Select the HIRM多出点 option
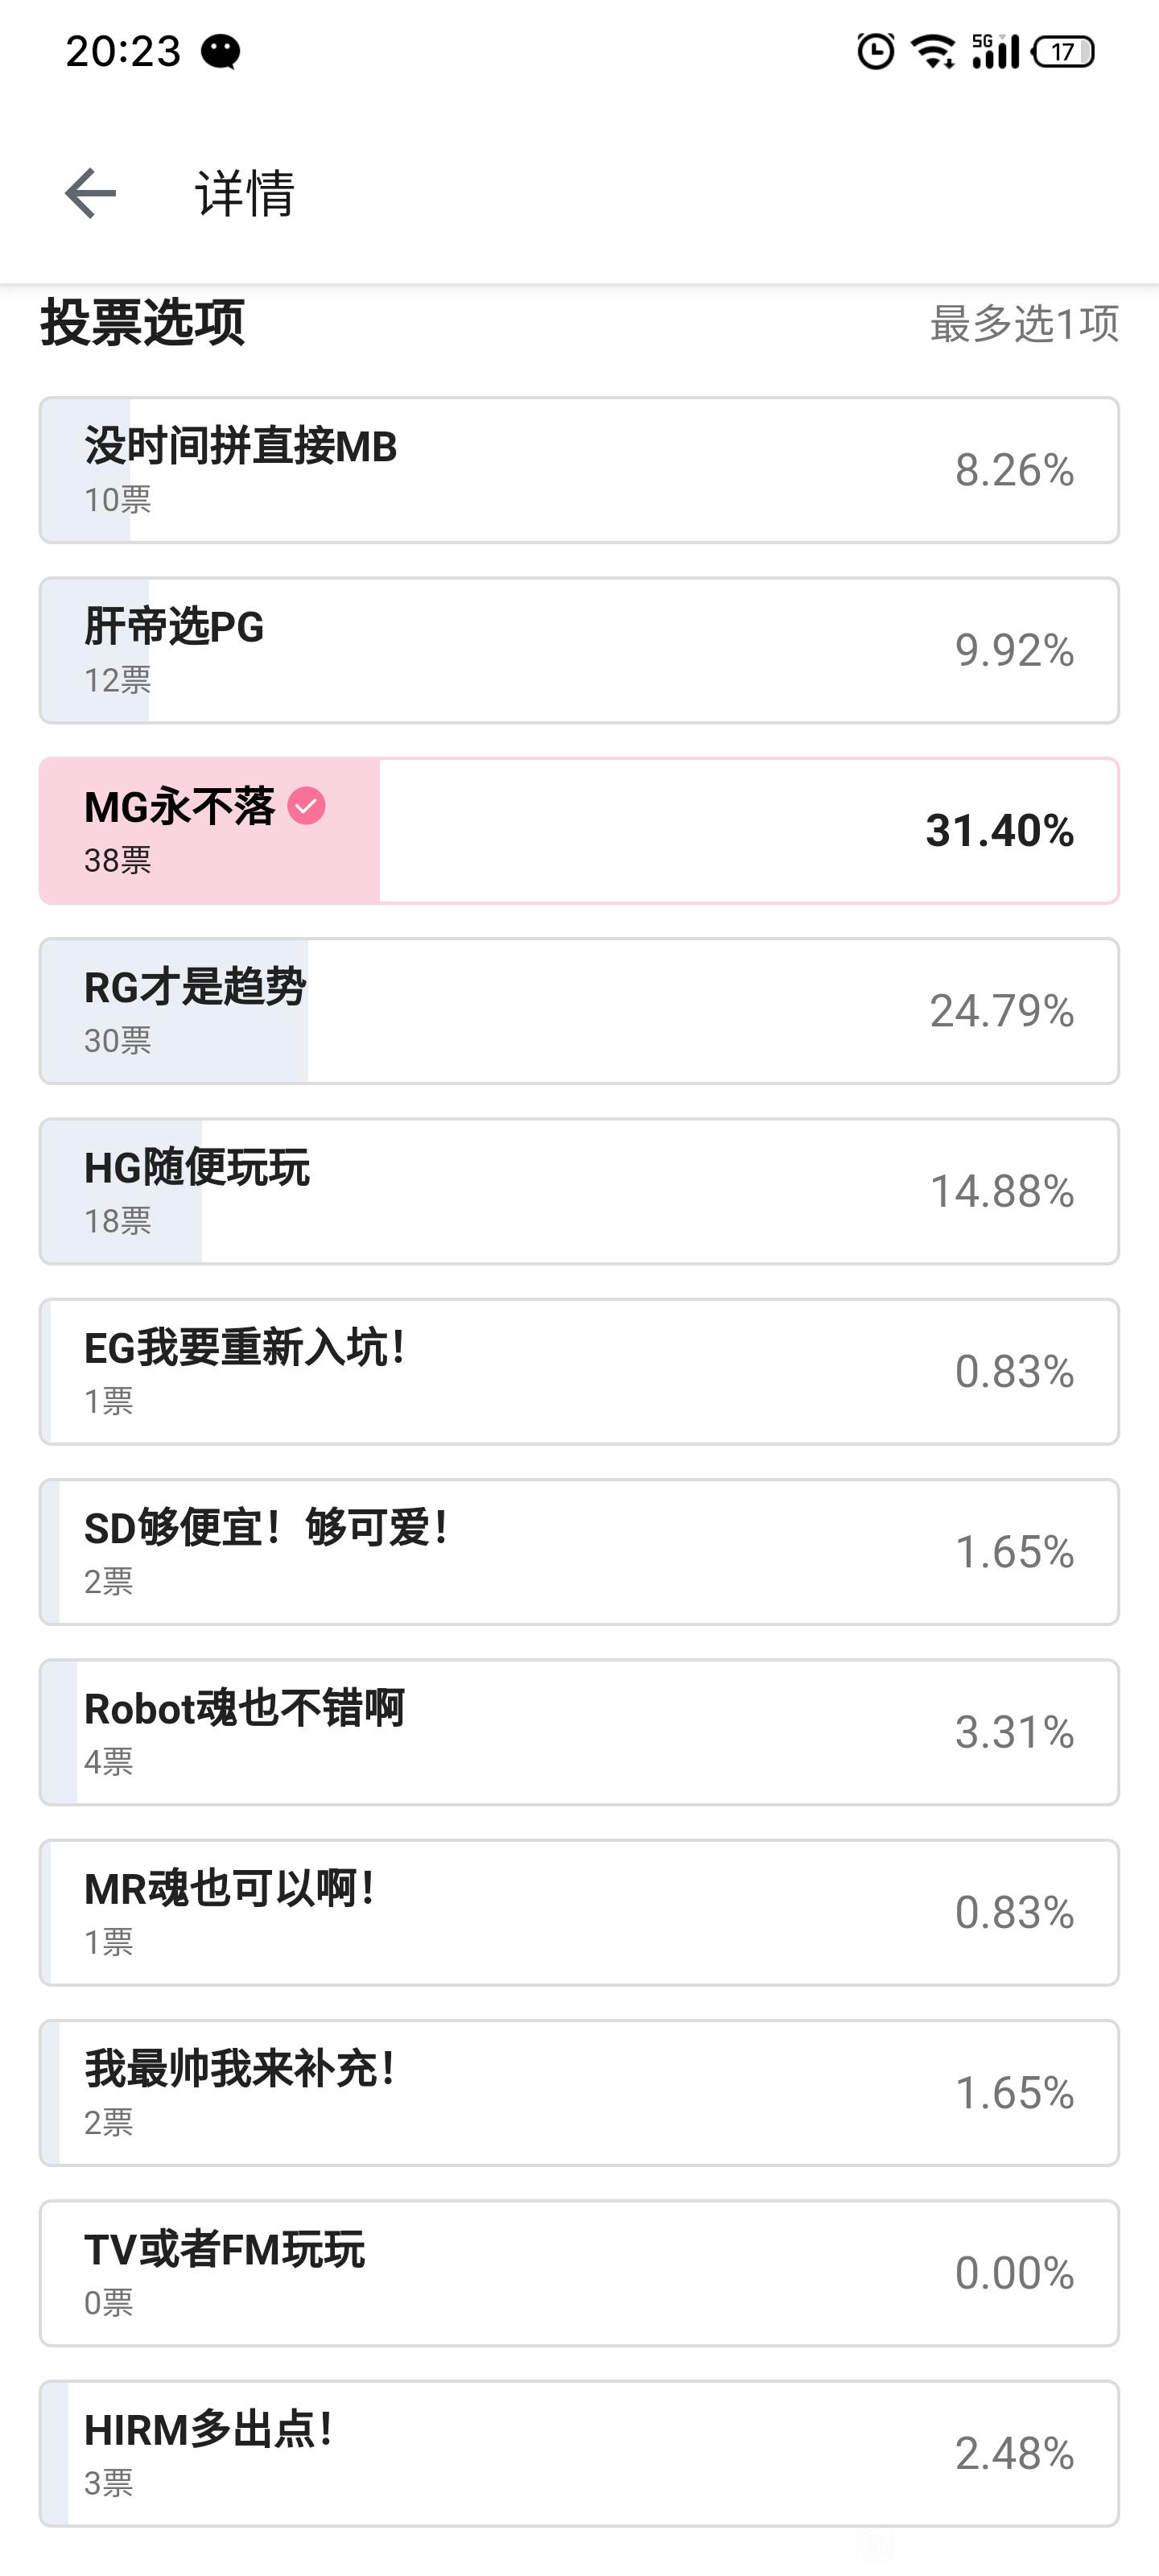The height and width of the screenshot is (2576, 1159). click(x=579, y=2453)
